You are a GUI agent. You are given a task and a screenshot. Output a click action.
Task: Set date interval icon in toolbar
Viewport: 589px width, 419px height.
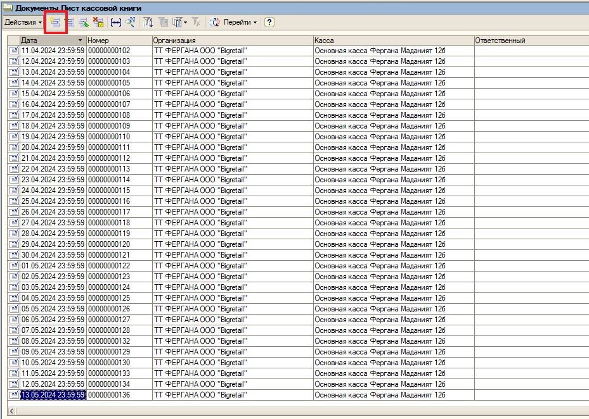[115, 23]
